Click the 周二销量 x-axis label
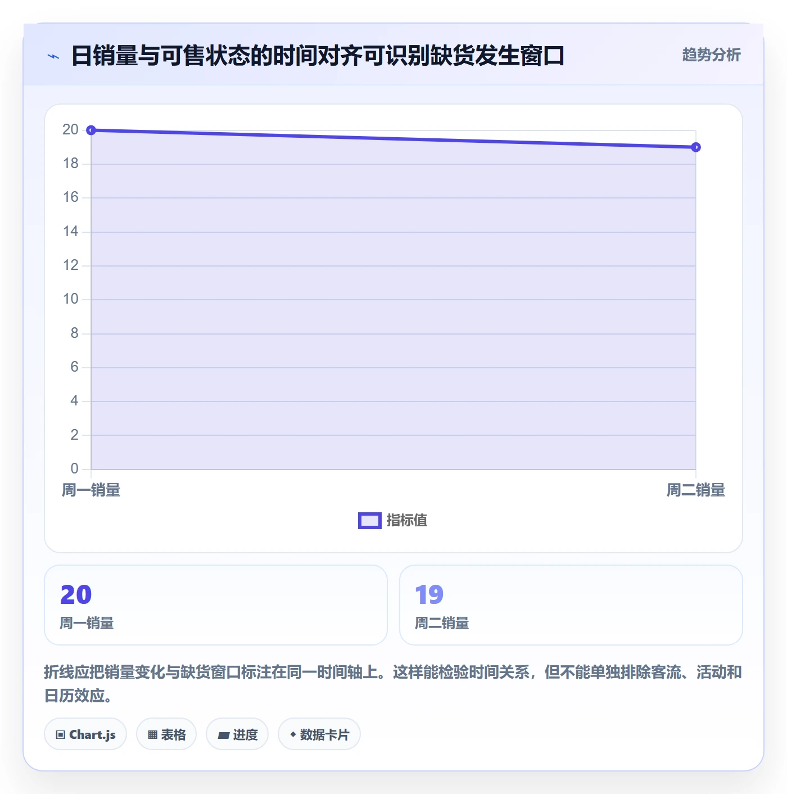The image size is (787, 794). pyautogui.click(x=696, y=490)
